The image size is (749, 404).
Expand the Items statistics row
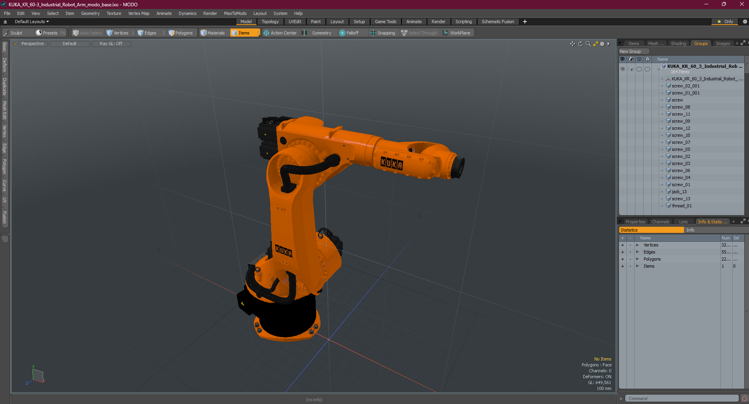click(637, 266)
